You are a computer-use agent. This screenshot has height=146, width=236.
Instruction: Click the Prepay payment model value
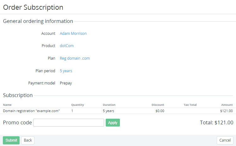(66, 83)
